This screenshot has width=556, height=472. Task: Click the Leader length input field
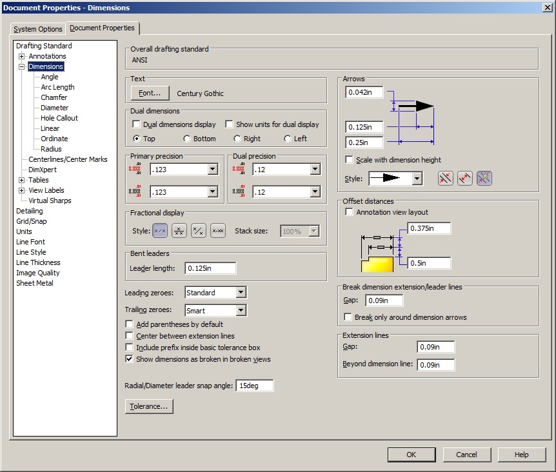point(210,268)
